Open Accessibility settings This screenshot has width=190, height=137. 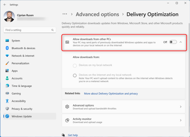[x=30, y=101]
